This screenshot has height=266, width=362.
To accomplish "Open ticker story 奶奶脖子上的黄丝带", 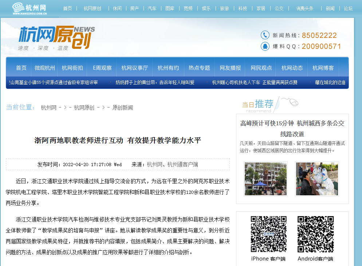I will pyautogui.click(x=155, y=83).
